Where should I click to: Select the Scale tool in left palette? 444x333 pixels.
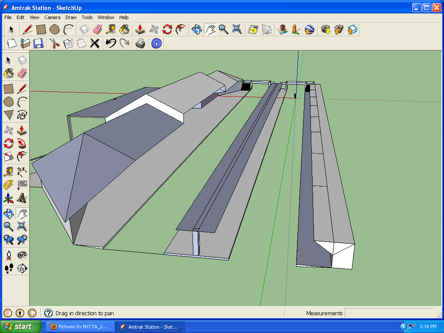pyautogui.click(x=9, y=156)
